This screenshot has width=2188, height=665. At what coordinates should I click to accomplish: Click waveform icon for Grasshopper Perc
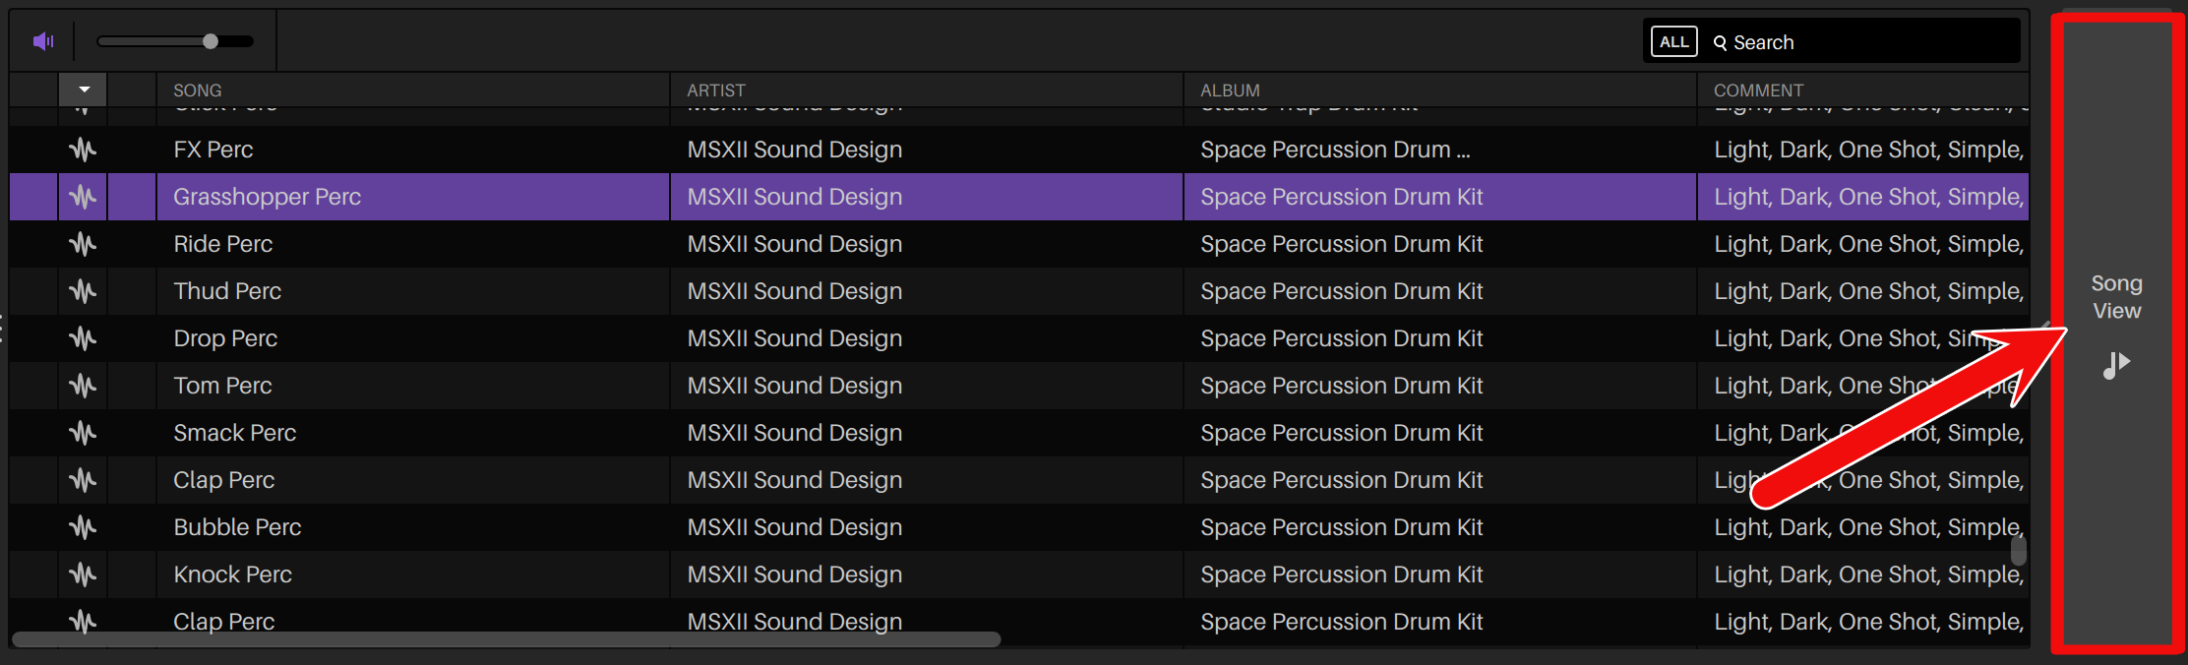(x=84, y=197)
